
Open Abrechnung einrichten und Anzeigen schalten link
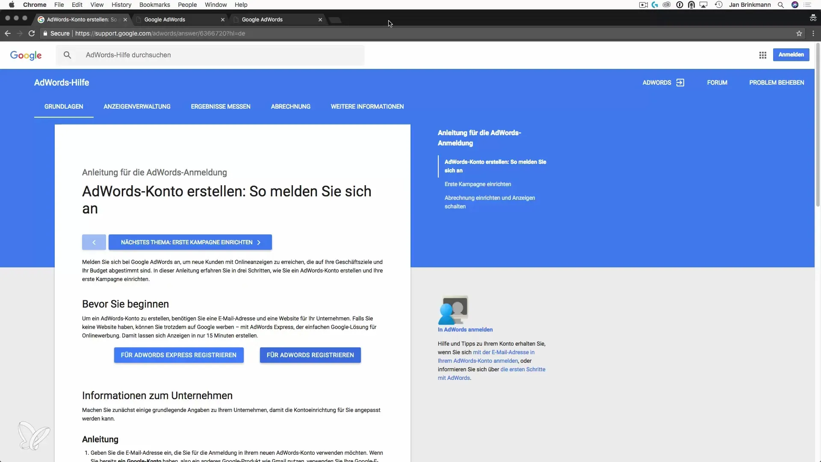tap(490, 202)
